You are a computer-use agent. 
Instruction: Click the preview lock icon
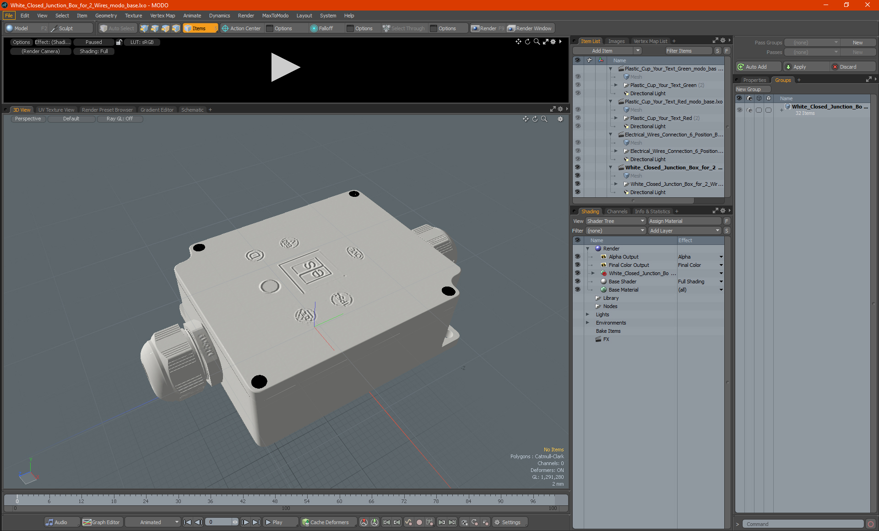(x=119, y=42)
